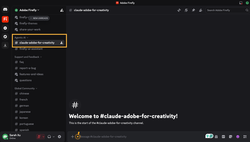
Task: Click the search magnifier icon
Action: coord(247,10)
